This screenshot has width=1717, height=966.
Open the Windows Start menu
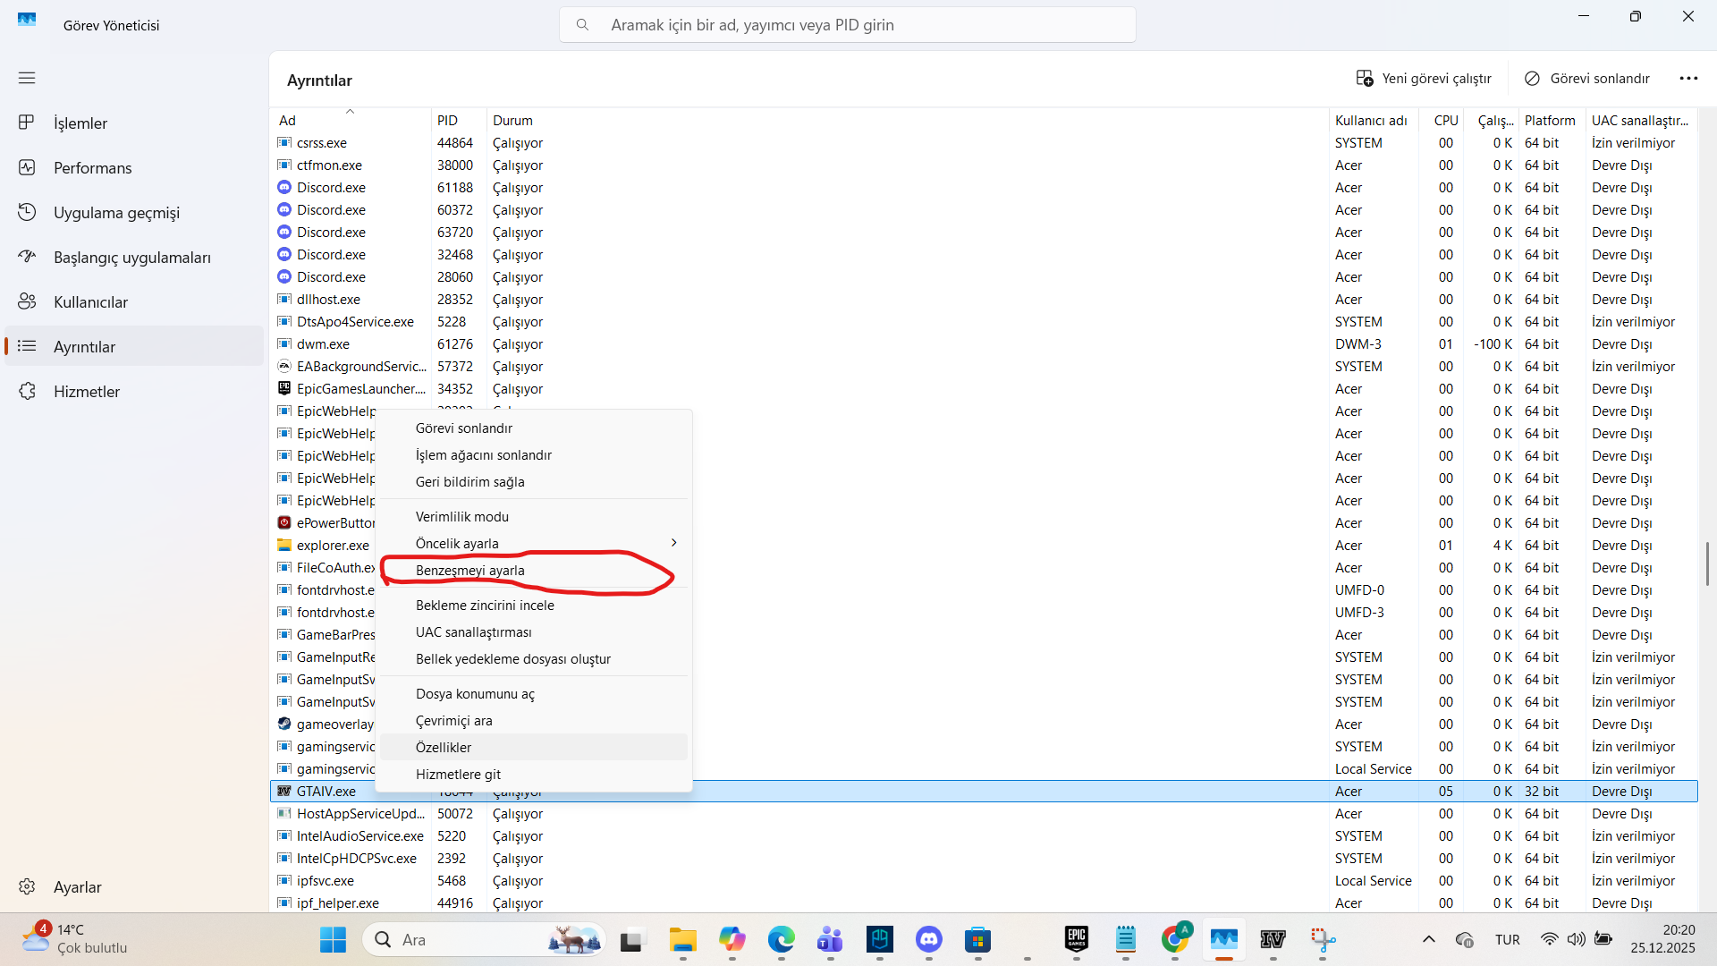coord(333,940)
